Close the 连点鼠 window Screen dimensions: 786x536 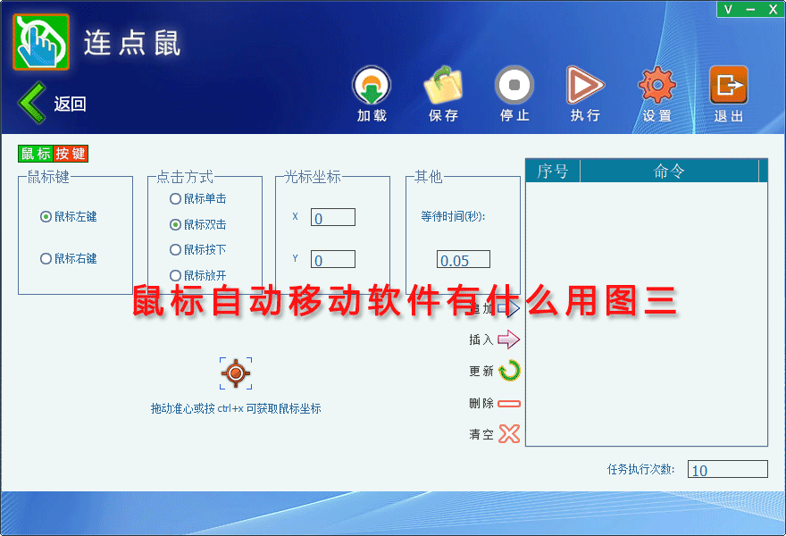click(773, 9)
